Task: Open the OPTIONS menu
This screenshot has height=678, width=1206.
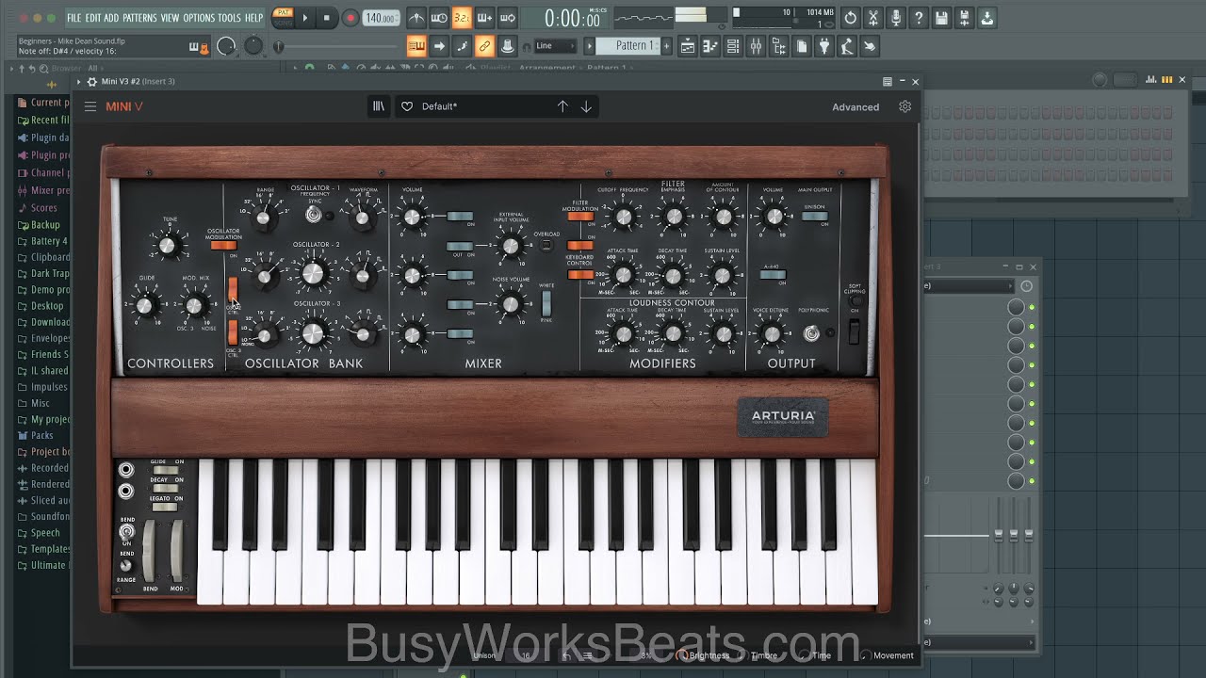Action: tap(199, 18)
